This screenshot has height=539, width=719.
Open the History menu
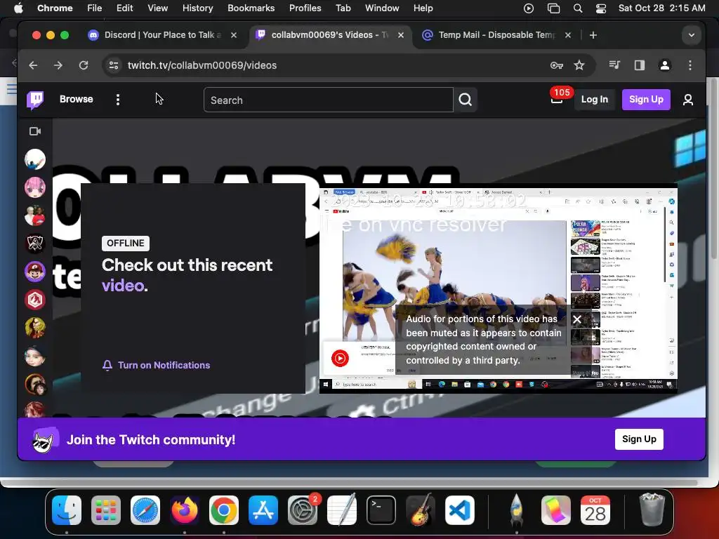click(x=197, y=8)
